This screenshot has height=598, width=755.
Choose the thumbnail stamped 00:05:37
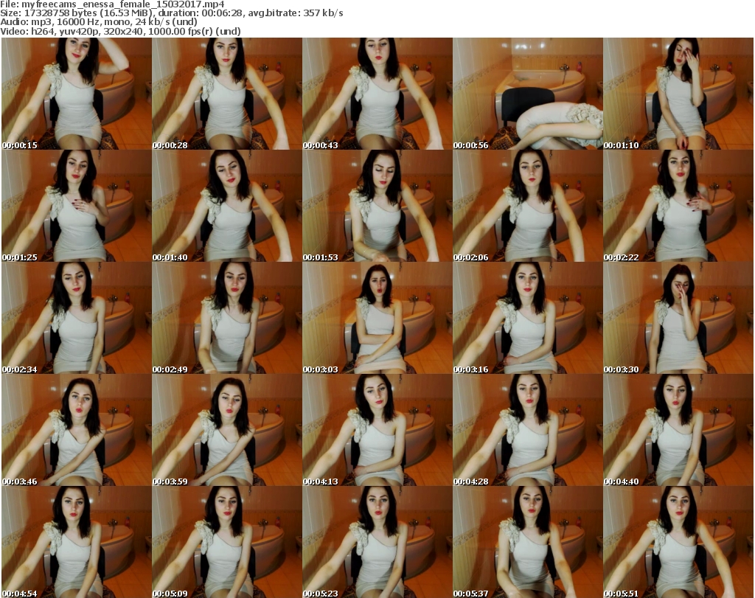[527, 542]
